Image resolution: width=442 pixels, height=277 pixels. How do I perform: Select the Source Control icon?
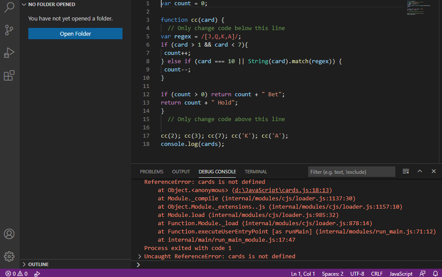[x=9, y=30]
